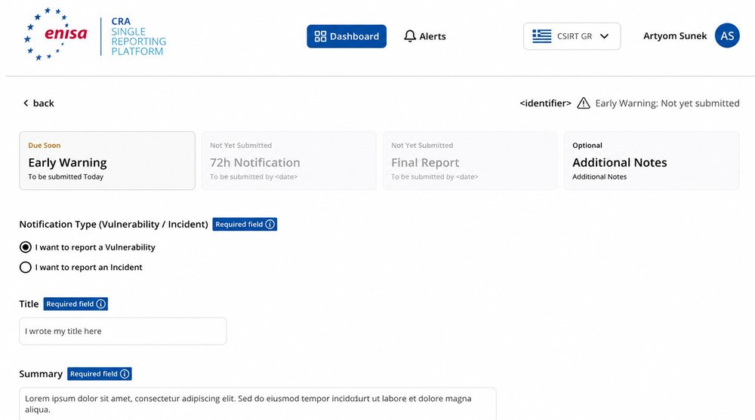The height and width of the screenshot is (420, 755).
Task: Click the <identifier> text
Action: coord(546,103)
